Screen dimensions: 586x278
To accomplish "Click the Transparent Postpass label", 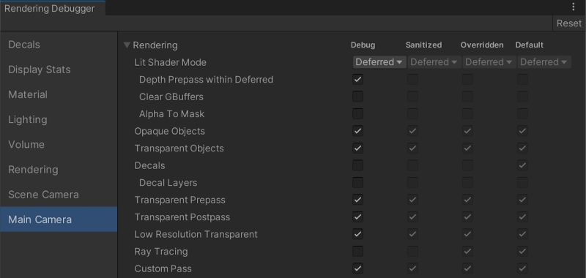I will (182, 217).
